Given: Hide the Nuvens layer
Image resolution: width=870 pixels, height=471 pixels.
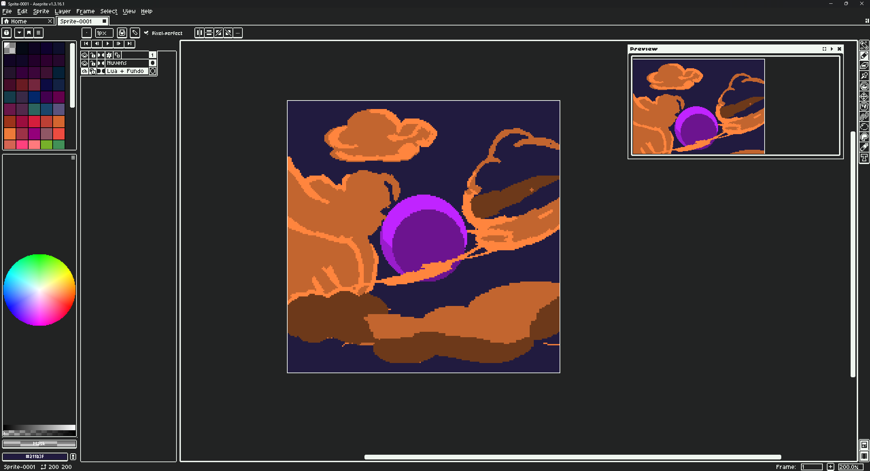Looking at the screenshot, I should coord(85,63).
